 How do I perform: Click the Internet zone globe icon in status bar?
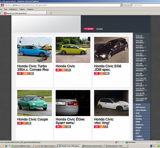point(127,142)
